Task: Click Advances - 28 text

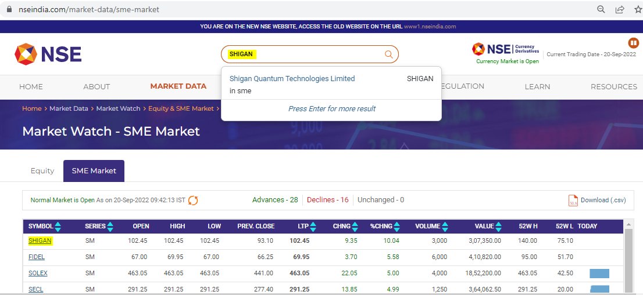Action: pyautogui.click(x=275, y=200)
